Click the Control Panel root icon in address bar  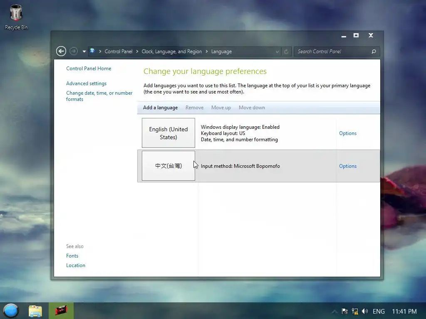click(92, 51)
